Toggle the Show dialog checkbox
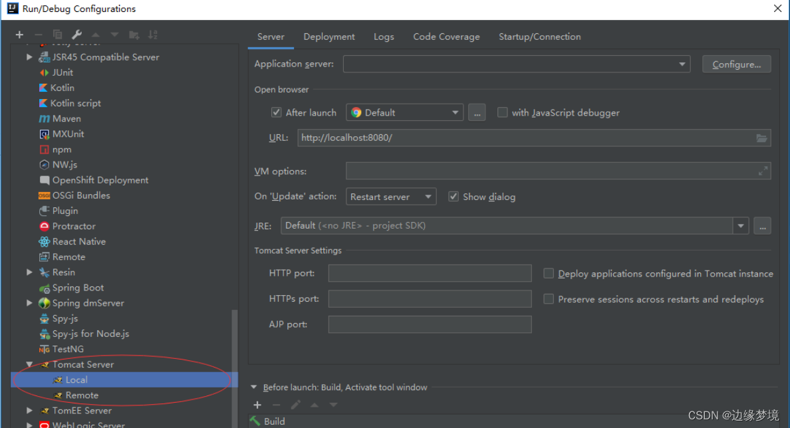This screenshot has width=790, height=428. (x=454, y=196)
